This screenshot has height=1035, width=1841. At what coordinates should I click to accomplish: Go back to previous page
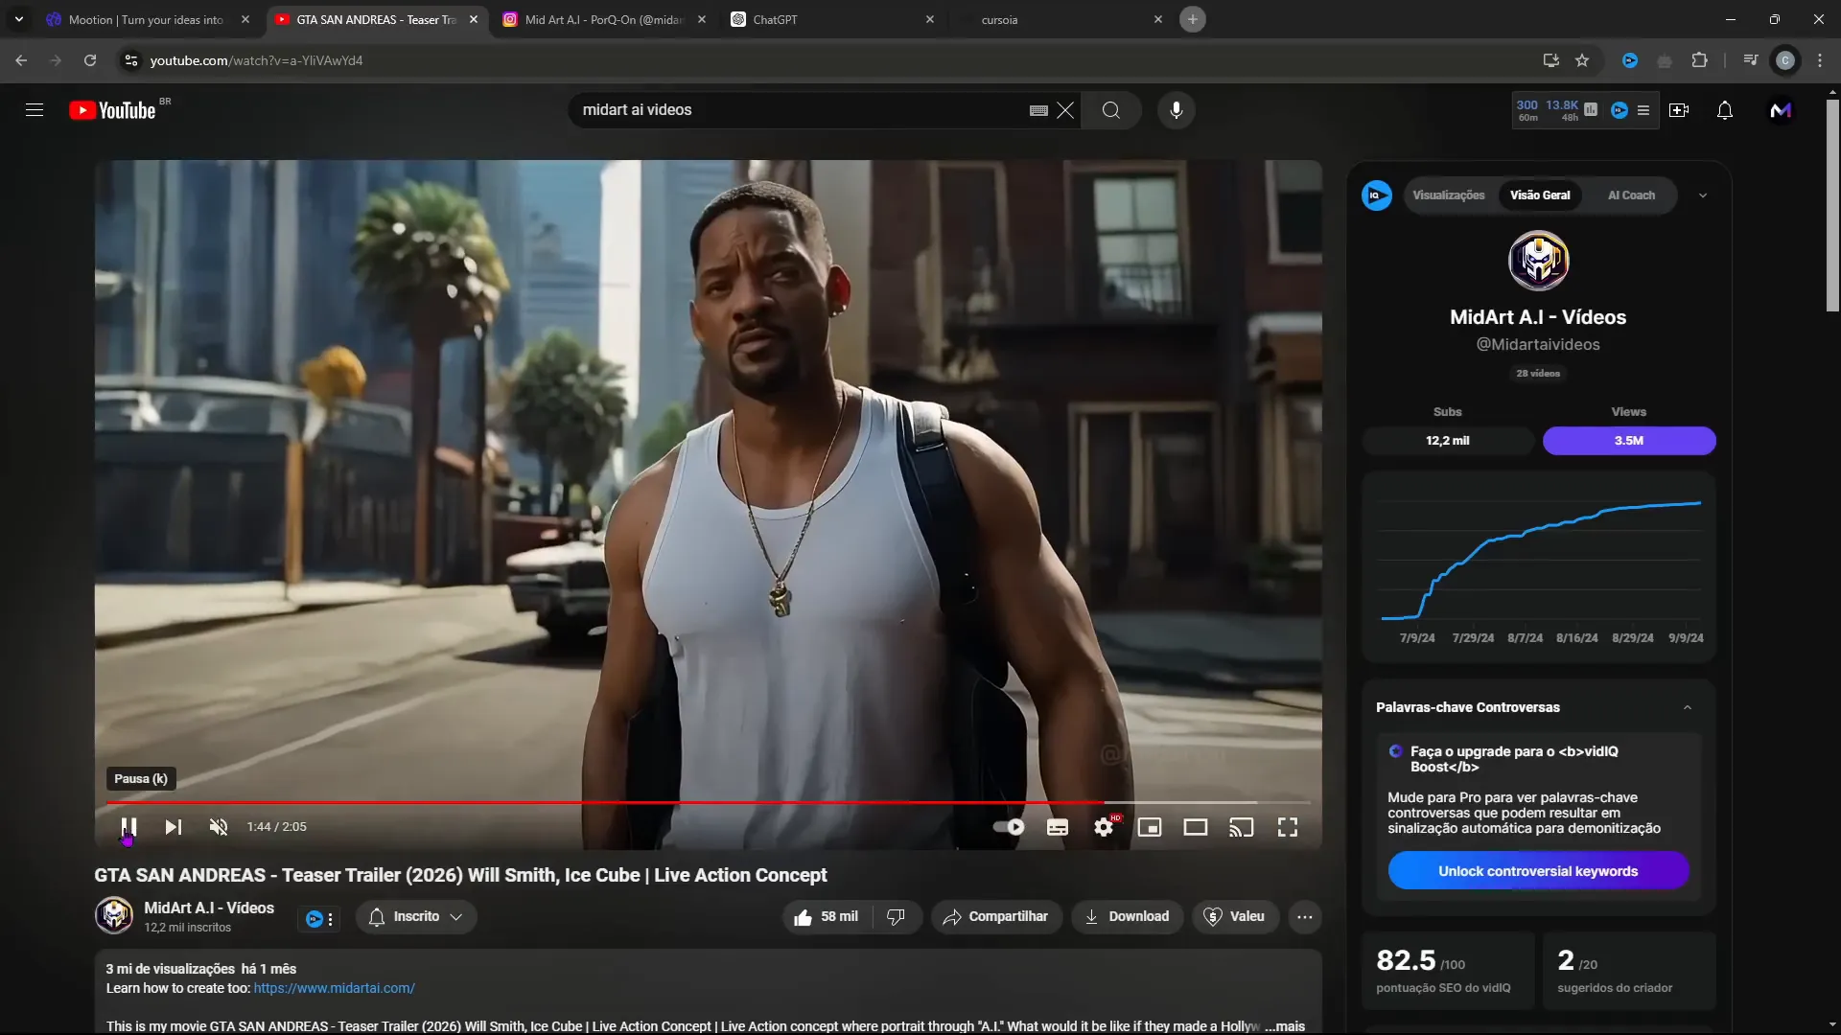tap(21, 60)
